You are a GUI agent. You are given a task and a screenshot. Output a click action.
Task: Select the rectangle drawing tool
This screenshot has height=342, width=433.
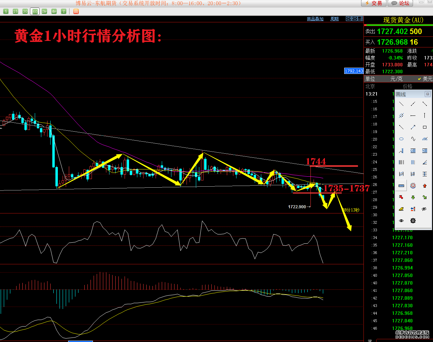425,127
